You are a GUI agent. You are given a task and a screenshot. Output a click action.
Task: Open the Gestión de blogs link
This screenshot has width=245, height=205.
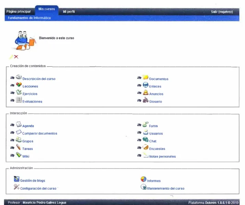(33, 180)
